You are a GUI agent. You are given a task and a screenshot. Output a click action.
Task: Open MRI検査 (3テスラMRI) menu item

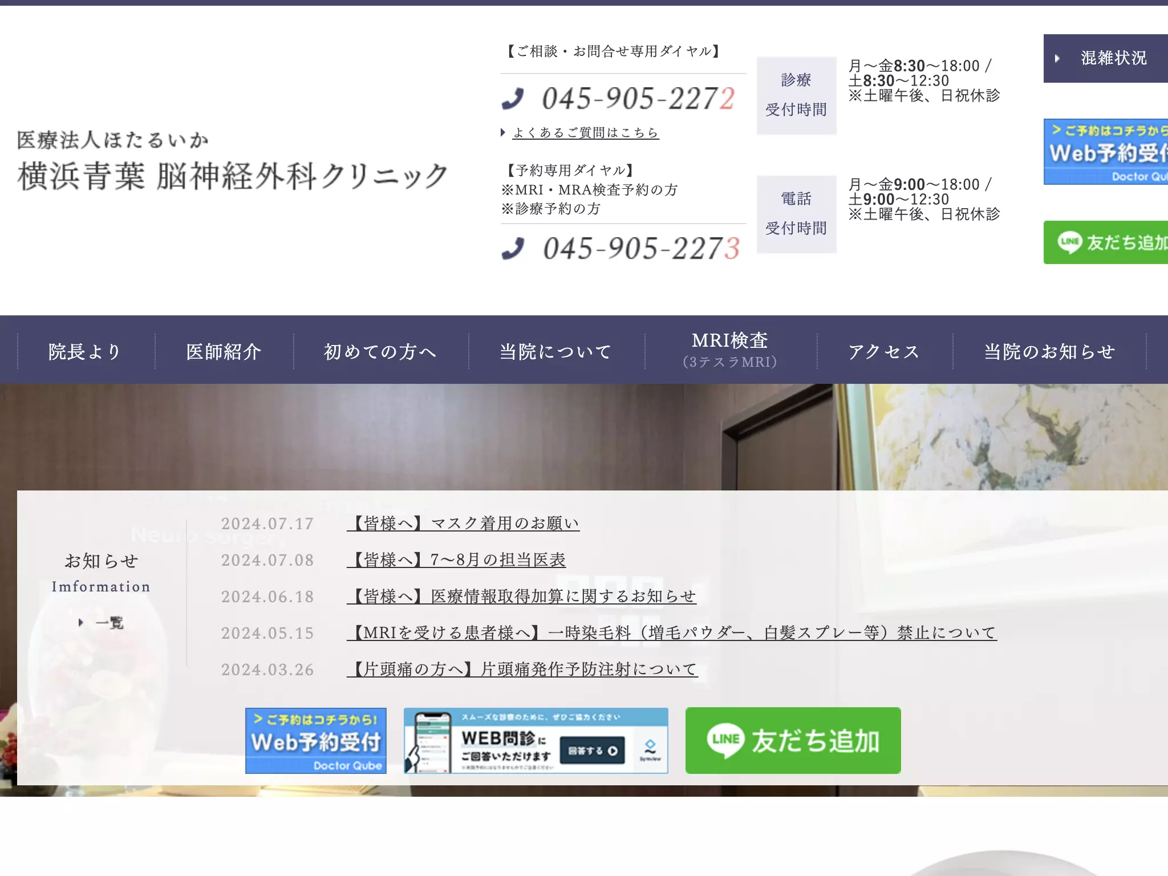pyautogui.click(x=731, y=350)
